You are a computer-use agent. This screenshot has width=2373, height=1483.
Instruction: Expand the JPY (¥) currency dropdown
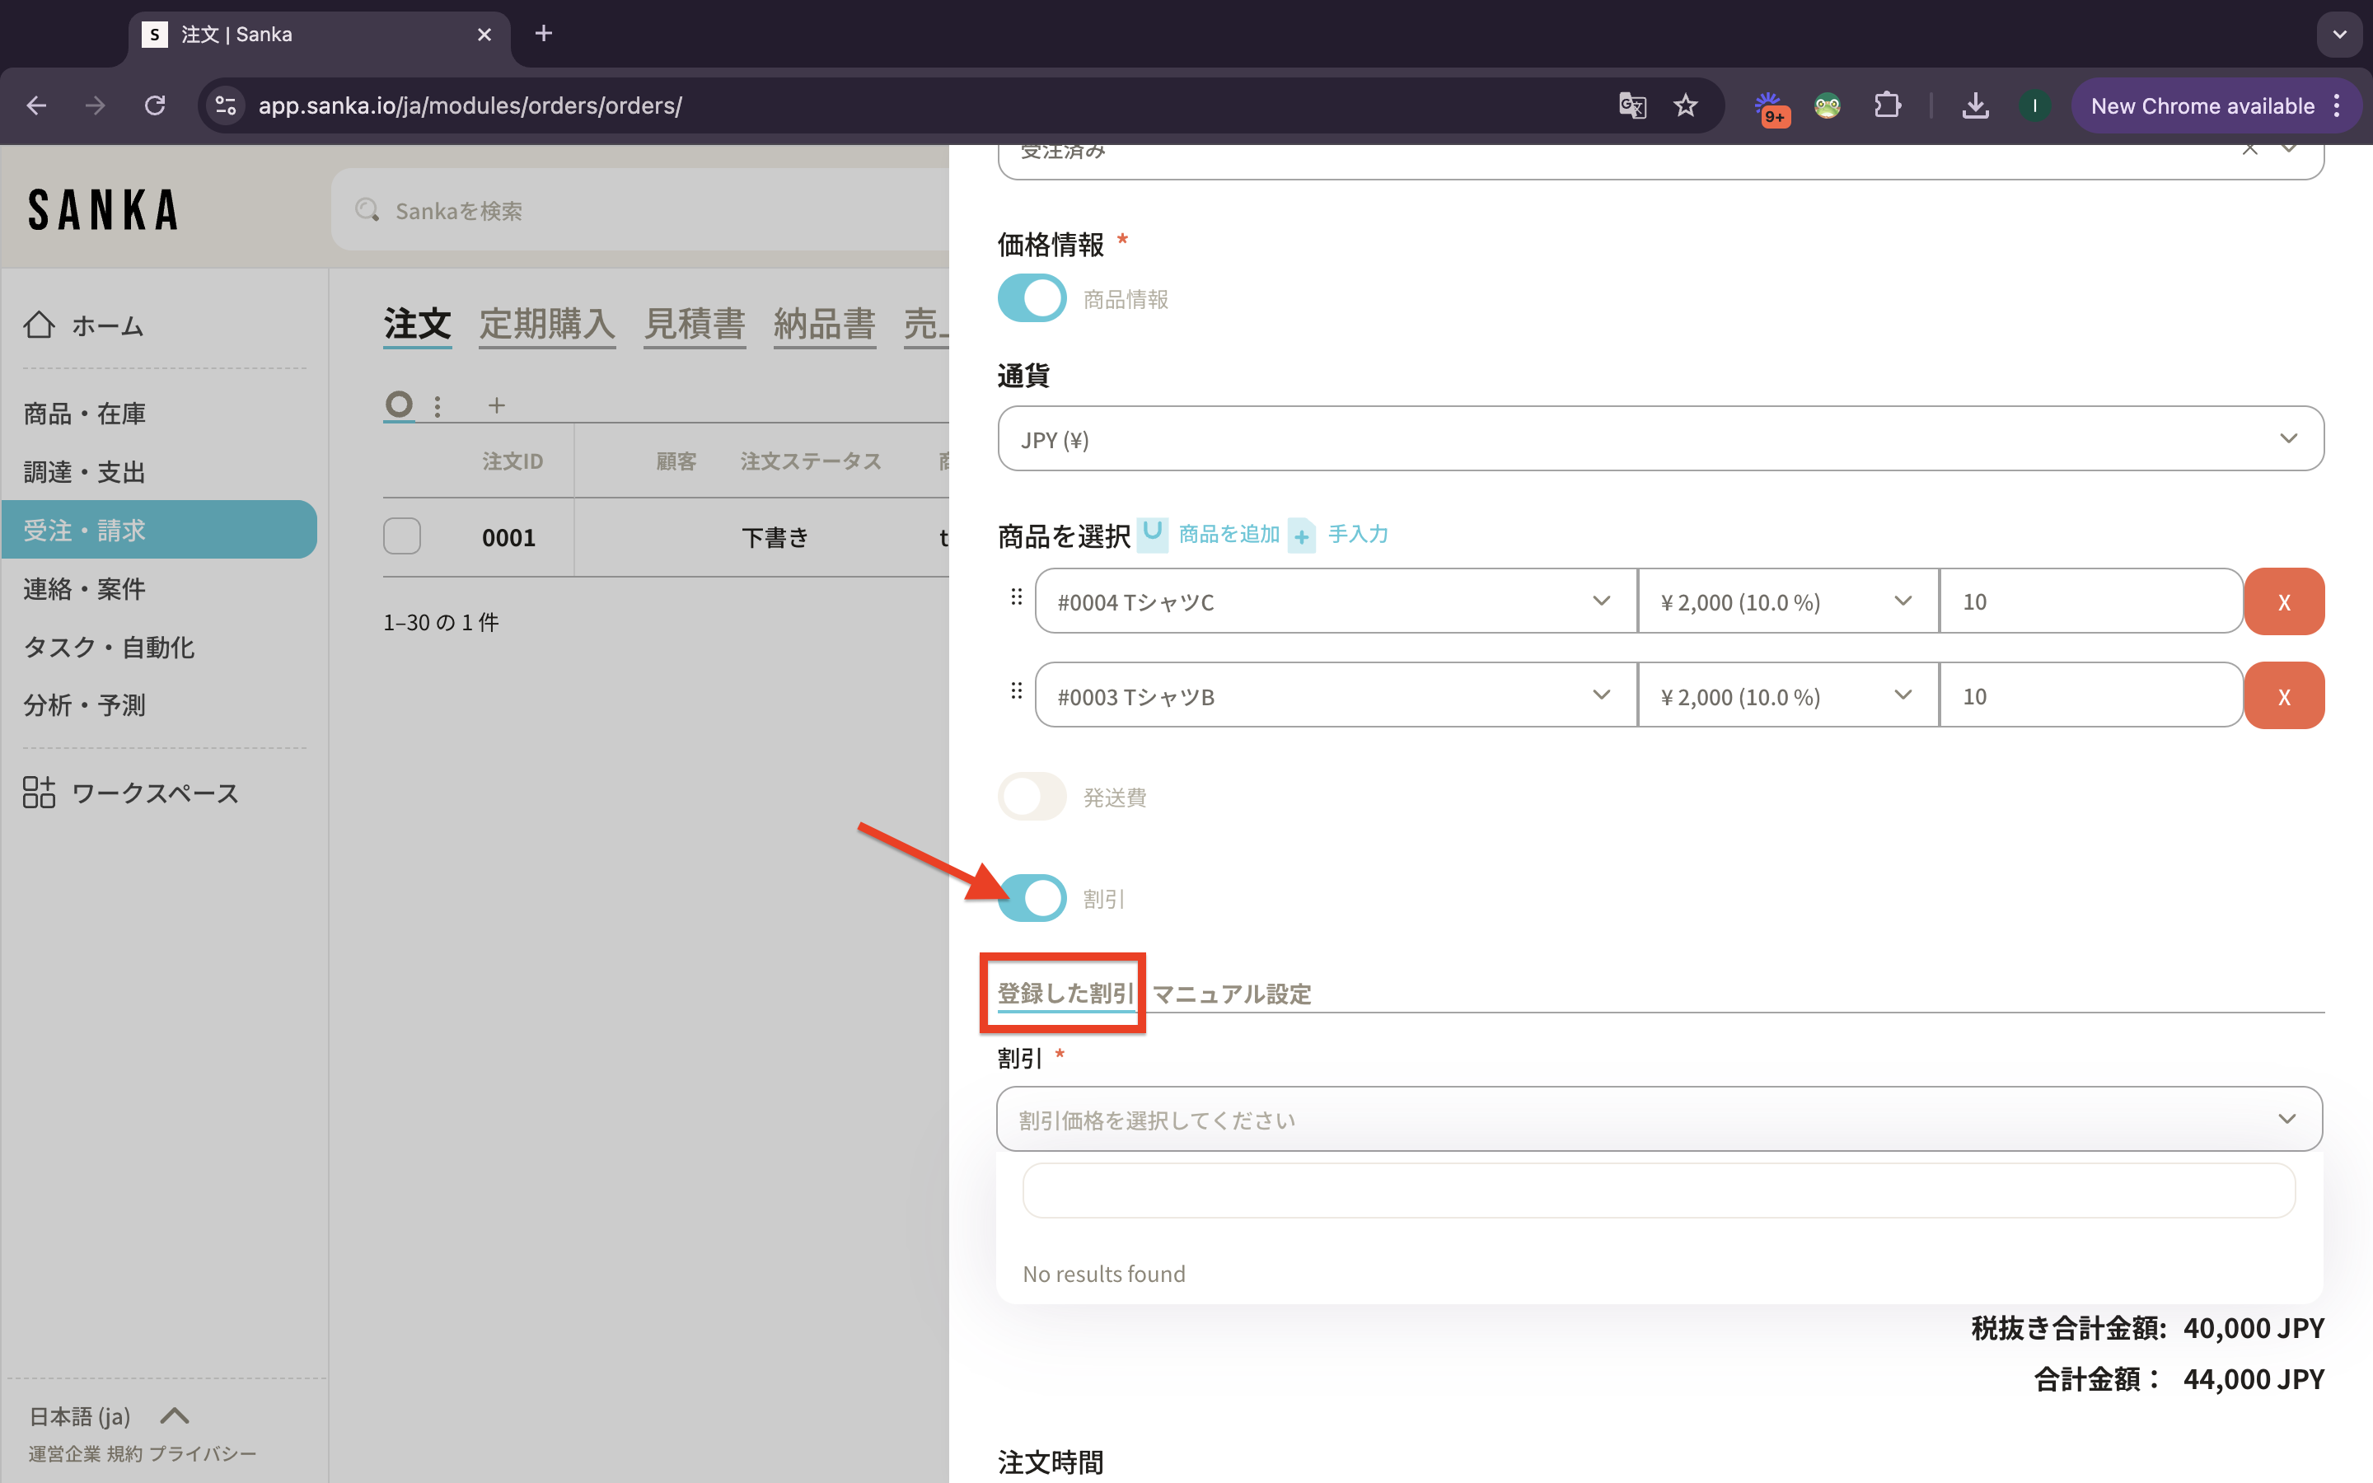coord(1659,438)
